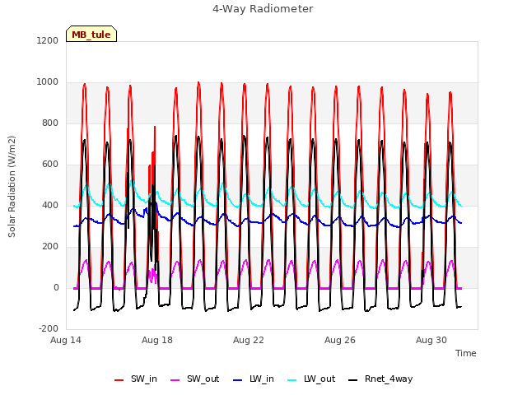527x395 pixels.
Task: Click the Time axis title
Action: click(x=466, y=353)
